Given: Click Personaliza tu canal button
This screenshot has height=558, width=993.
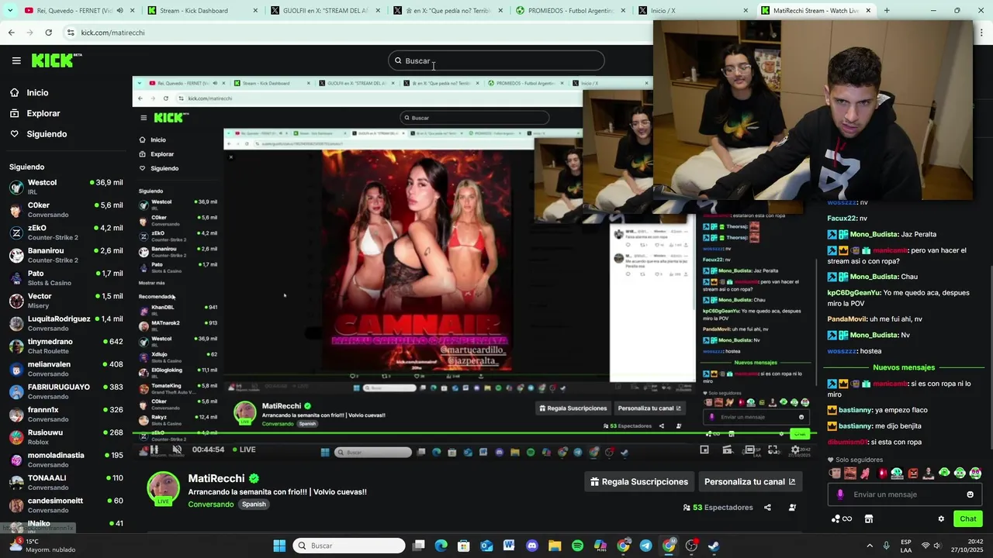Looking at the screenshot, I should [749, 482].
